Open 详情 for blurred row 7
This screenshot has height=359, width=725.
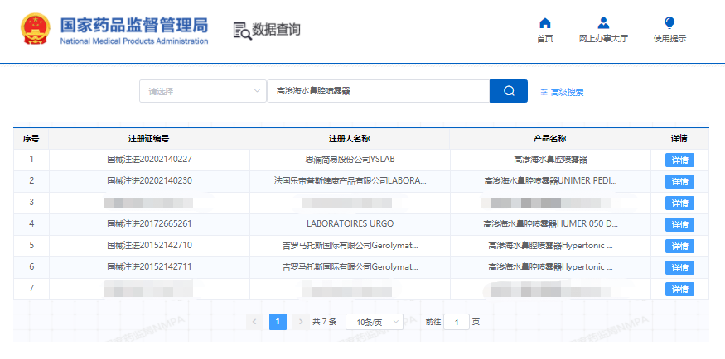pyautogui.click(x=679, y=290)
